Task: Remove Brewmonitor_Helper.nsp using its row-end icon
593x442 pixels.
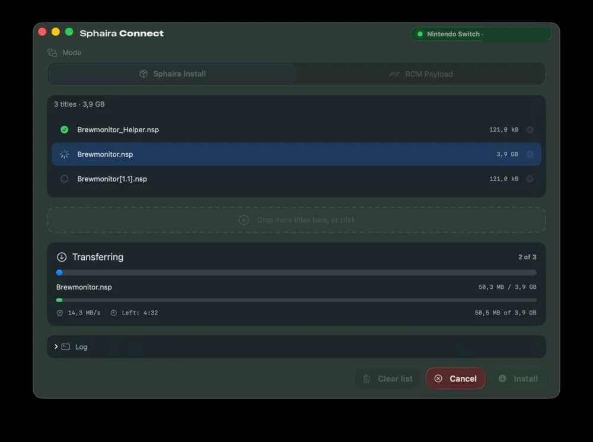Action: (530, 130)
